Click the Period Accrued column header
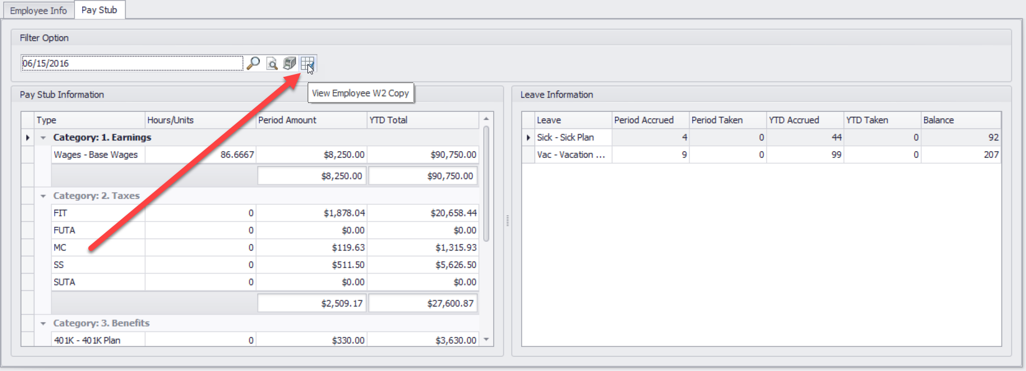Screen dimensions: 1026x371 coord(649,120)
